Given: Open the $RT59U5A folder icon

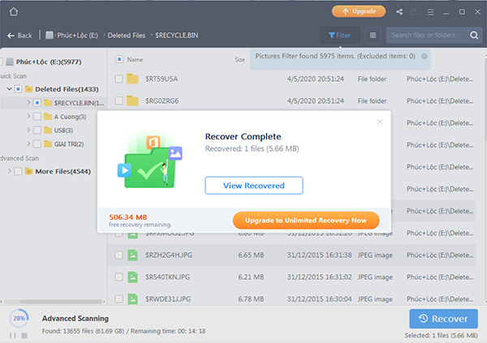Looking at the screenshot, I should 132,79.
